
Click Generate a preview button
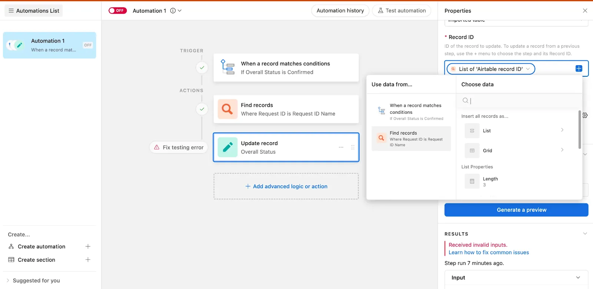(516, 210)
